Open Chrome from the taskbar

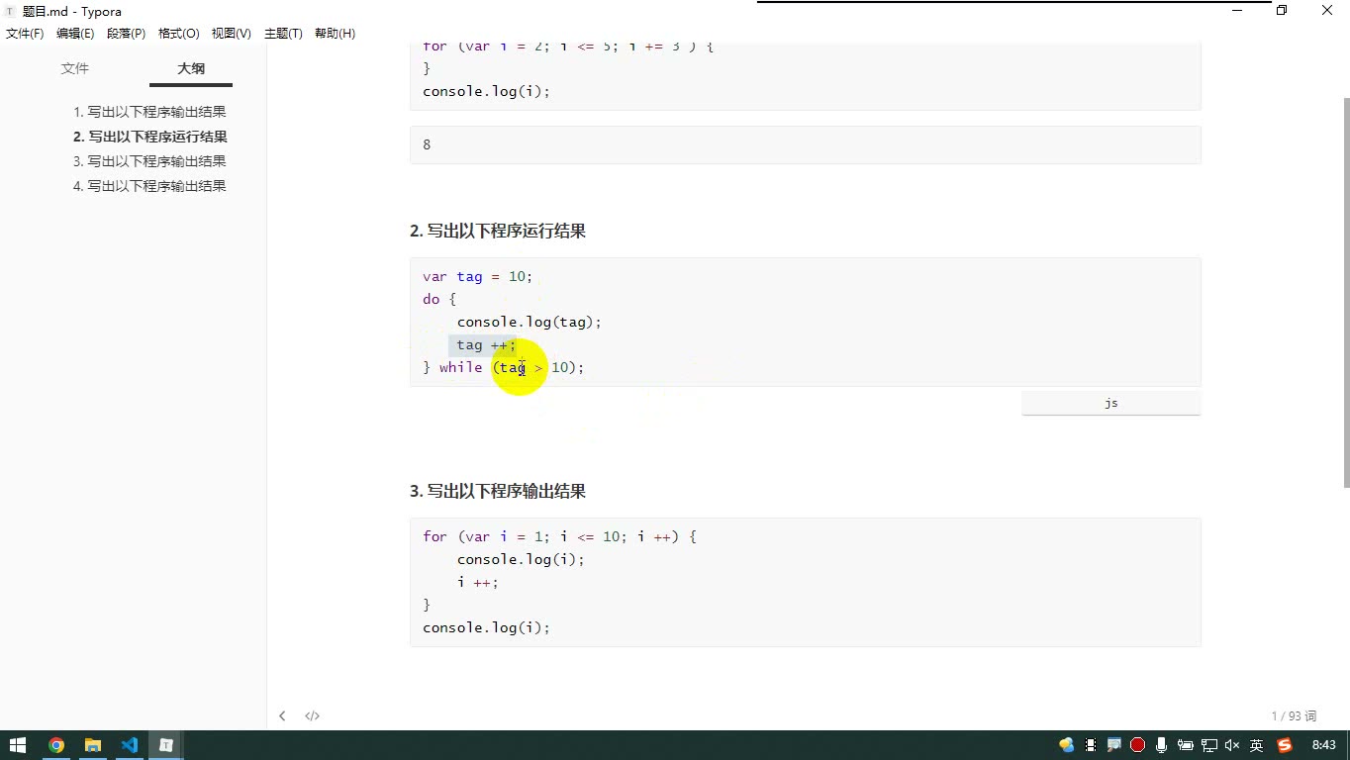pyautogui.click(x=55, y=745)
